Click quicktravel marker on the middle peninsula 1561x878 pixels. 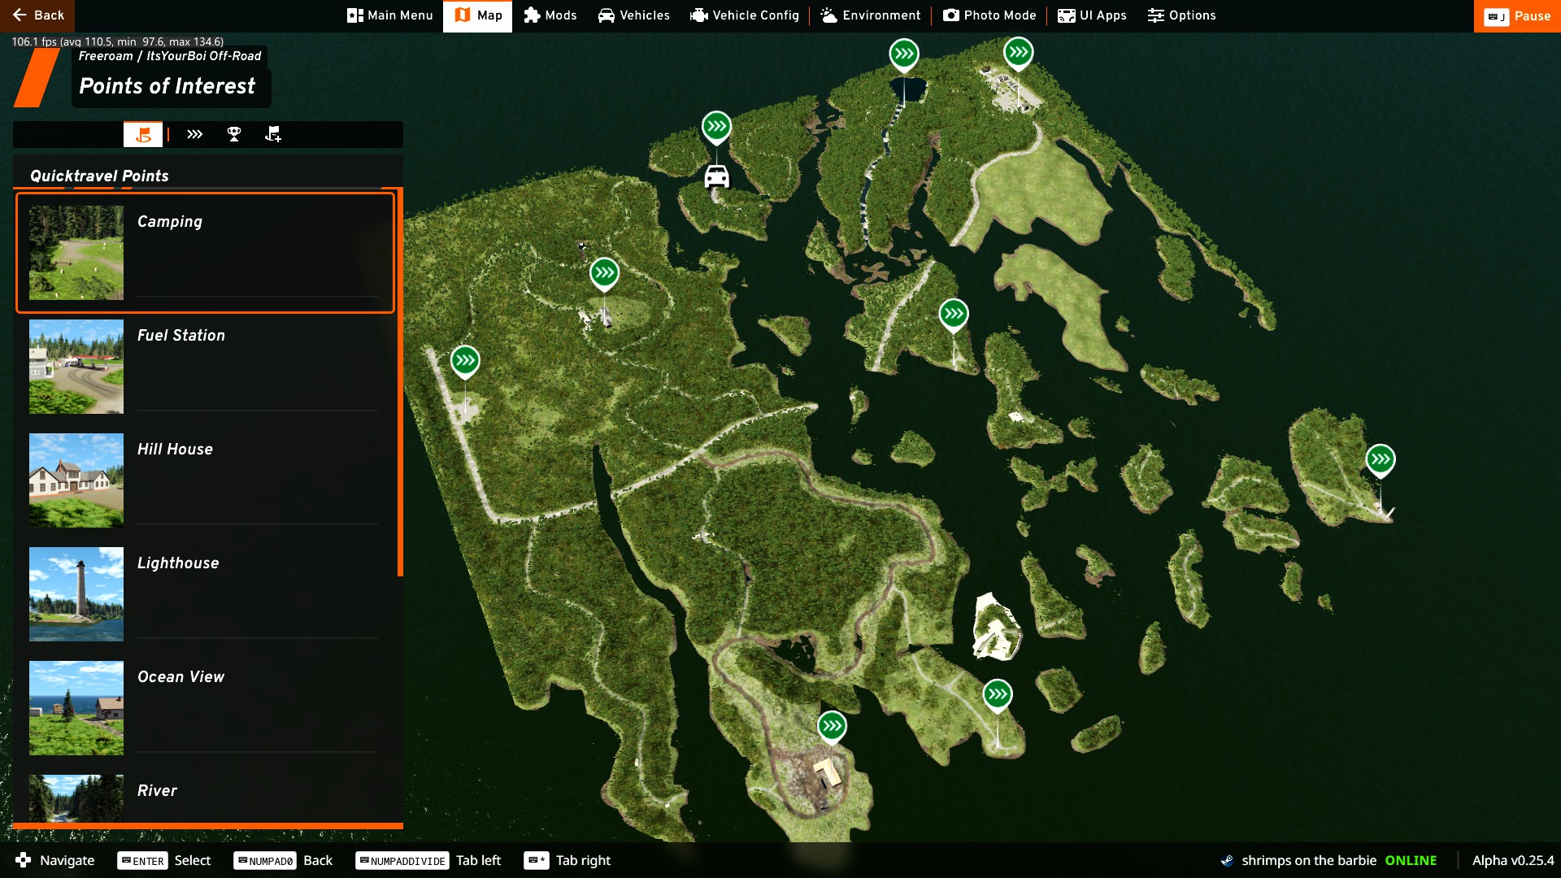click(x=954, y=314)
